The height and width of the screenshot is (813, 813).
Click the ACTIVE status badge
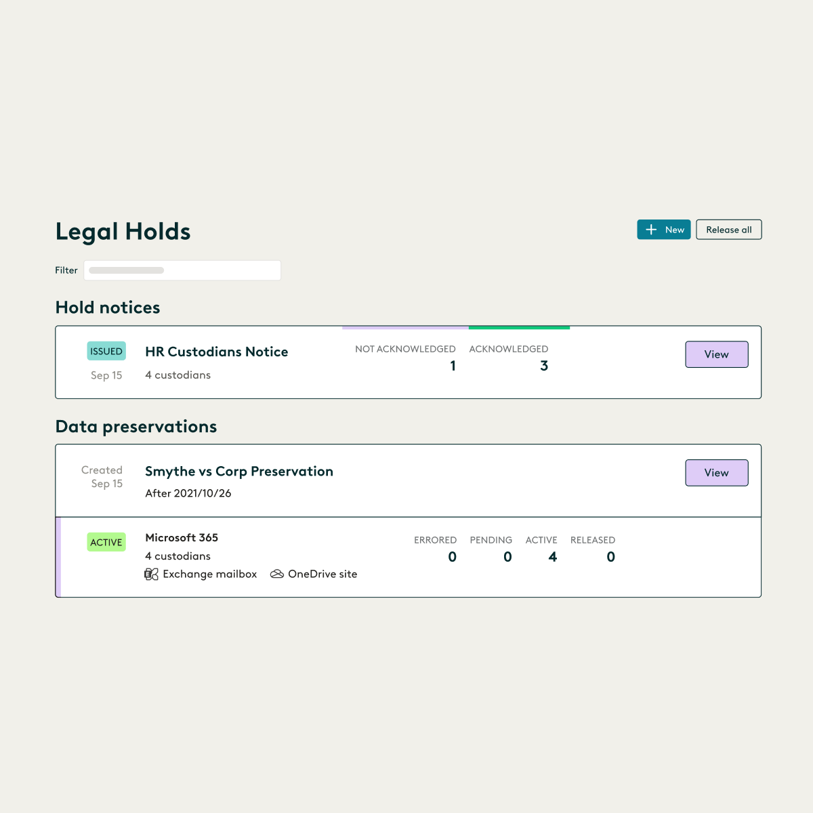pyautogui.click(x=106, y=542)
